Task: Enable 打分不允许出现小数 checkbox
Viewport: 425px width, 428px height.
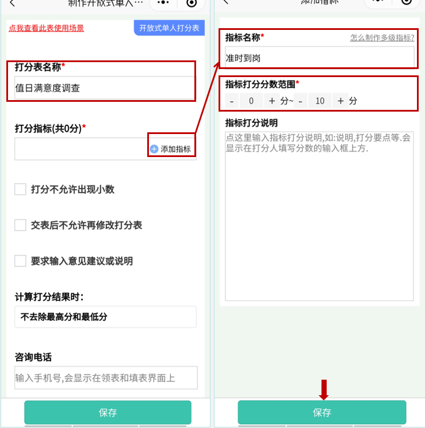Action: tap(20, 189)
